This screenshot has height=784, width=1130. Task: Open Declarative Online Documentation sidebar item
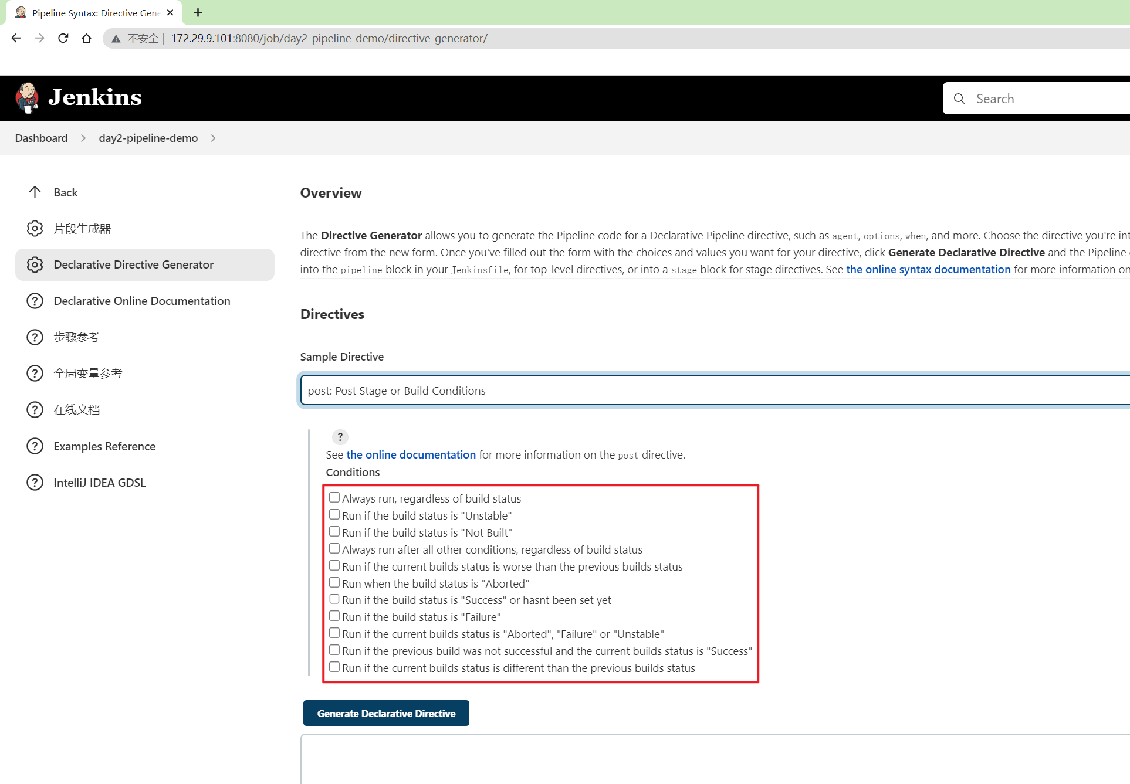point(145,301)
